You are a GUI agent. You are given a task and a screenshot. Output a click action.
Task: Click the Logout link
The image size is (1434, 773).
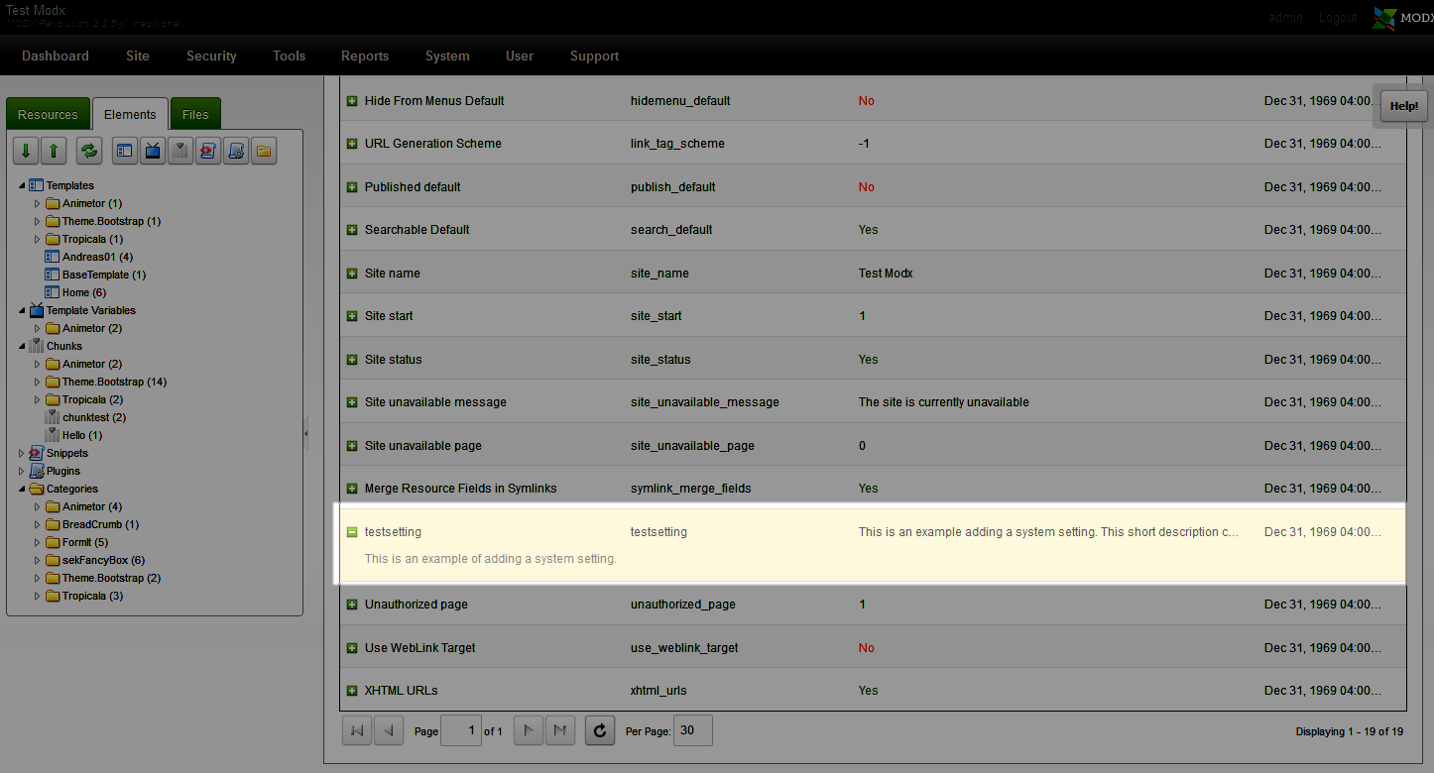pyautogui.click(x=1338, y=18)
